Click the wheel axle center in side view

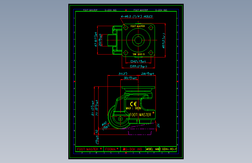120,119
